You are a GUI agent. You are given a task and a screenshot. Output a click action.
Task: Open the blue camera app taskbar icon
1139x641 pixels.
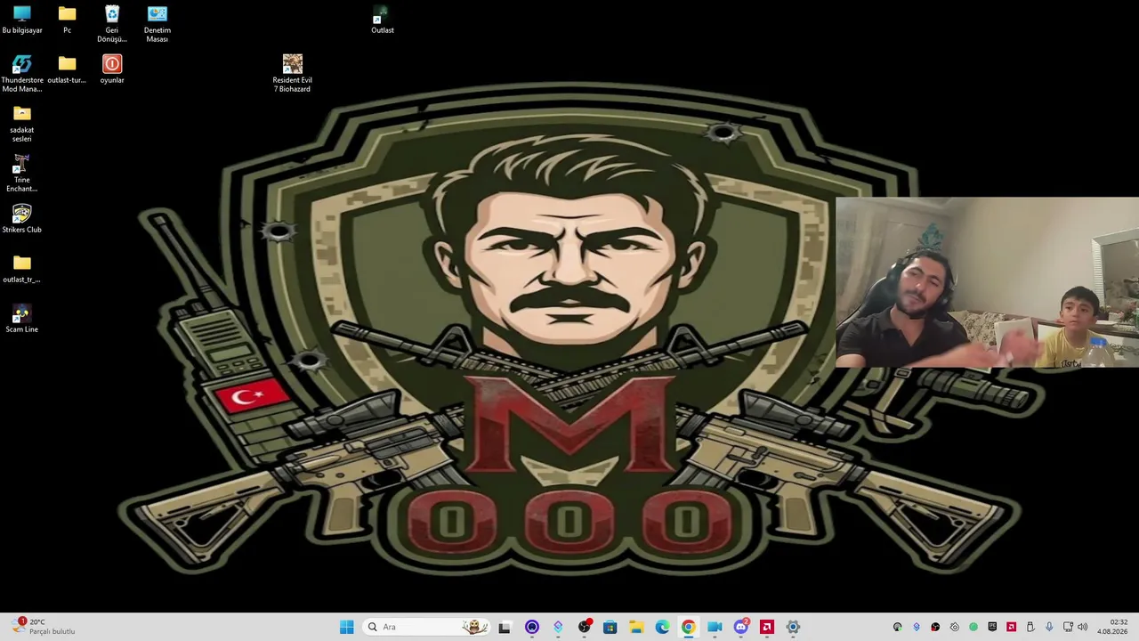click(x=715, y=627)
